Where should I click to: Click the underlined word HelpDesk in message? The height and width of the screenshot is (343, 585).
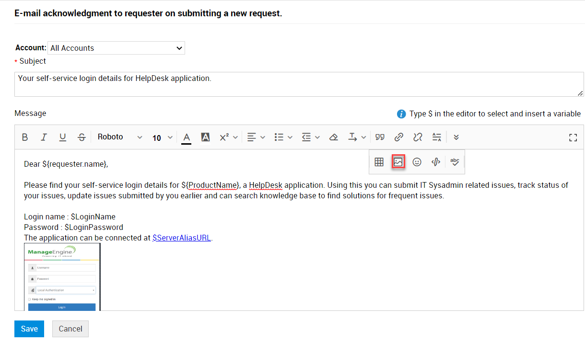[266, 185]
